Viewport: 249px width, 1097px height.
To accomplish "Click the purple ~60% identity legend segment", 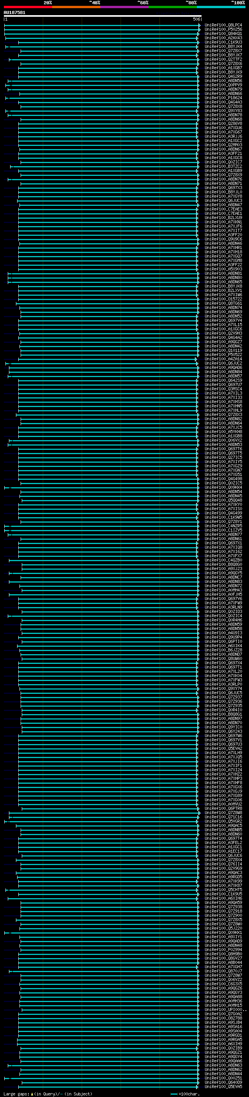I will [x=124, y=7].
